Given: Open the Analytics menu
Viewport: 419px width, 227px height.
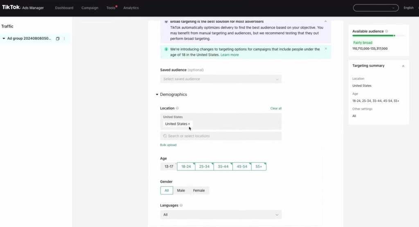Looking at the screenshot, I should pos(131,8).
